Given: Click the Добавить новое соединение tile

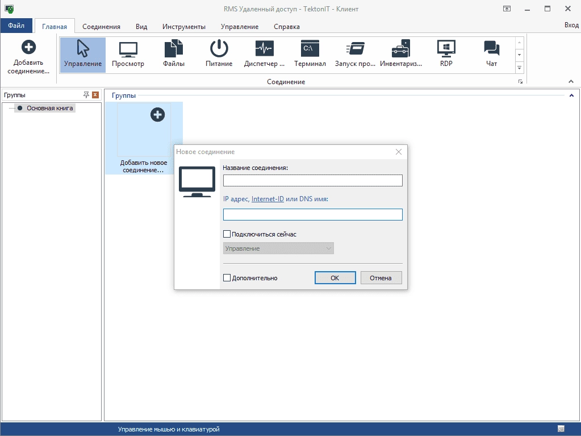Looking at the screenshot, I should point(144,138).
